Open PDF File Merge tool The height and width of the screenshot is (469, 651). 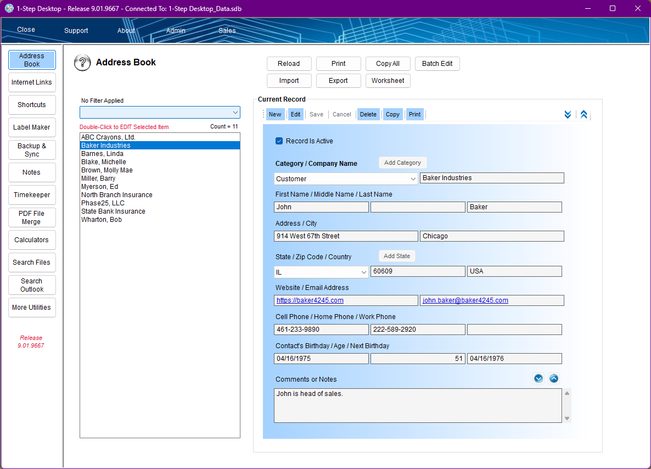[32, 217]
